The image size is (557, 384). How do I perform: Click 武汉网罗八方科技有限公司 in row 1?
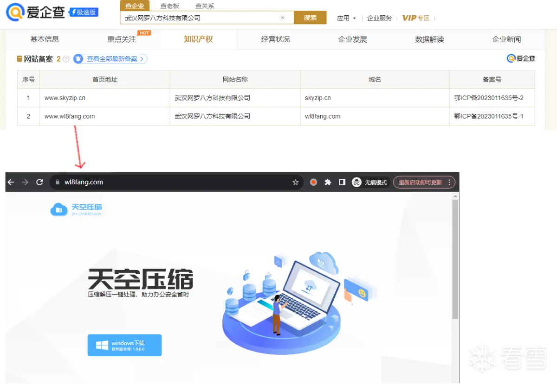coord(213,98)
